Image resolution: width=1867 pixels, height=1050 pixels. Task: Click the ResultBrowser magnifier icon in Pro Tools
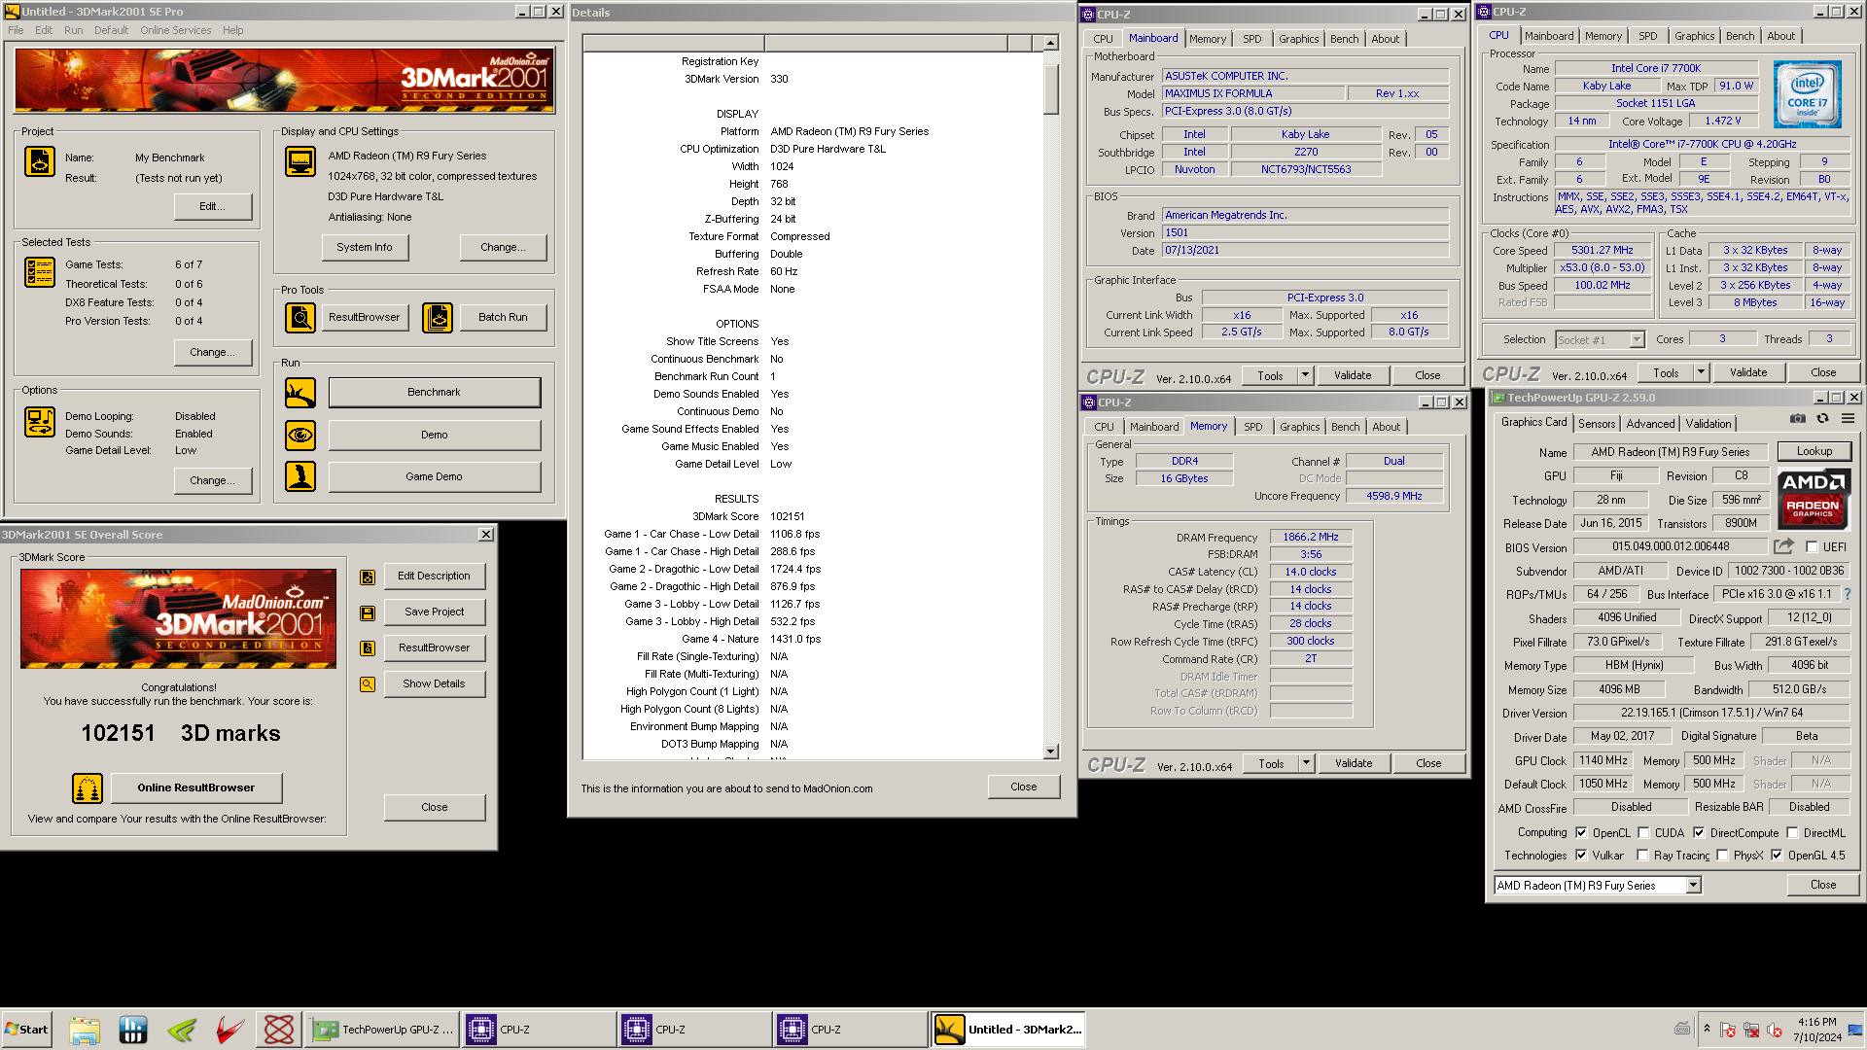pyautogui.click(x=300, y=317)
